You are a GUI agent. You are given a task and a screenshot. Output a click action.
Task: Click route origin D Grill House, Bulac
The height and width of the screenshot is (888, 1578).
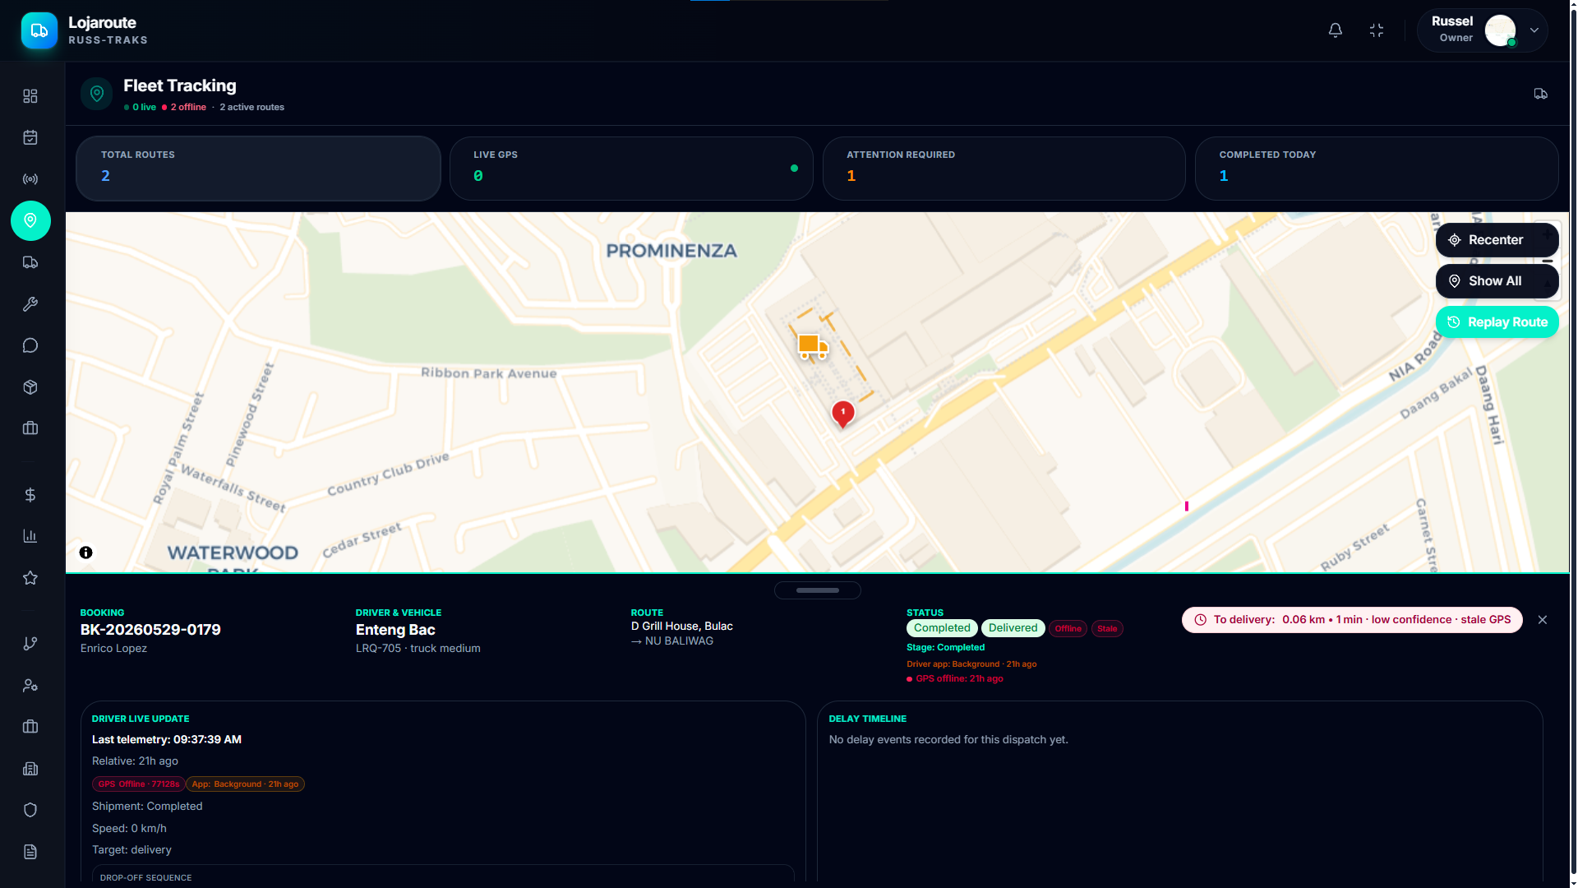[x=681, y=627]
